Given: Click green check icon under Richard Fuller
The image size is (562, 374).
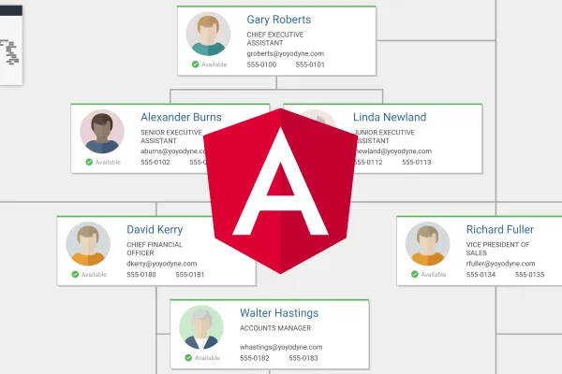Looking at the screenshot, I should (x=415, y=275).
